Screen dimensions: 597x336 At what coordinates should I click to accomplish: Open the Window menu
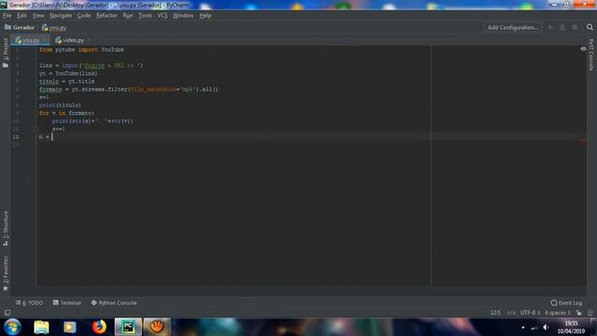(x=183, y=16)
